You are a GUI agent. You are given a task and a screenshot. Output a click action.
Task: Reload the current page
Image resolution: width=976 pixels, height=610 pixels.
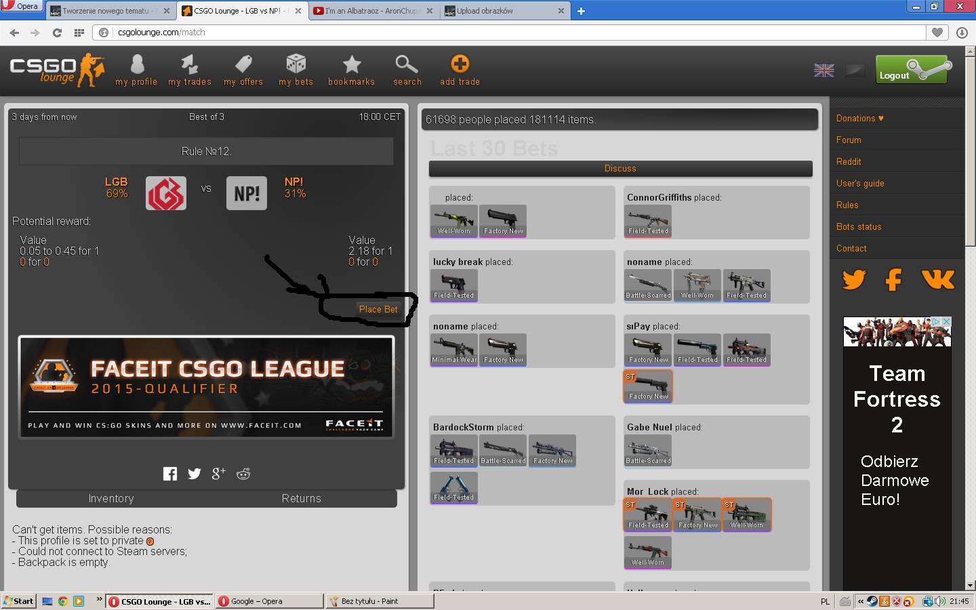click(57, 33)
